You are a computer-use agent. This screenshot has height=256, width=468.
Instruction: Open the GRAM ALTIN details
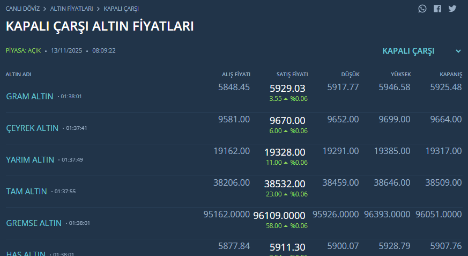click(x=30, y=97)
